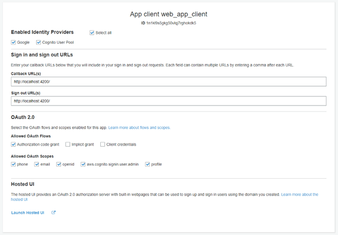The width and height of the screenshot is (338, 235).
Task: Click the app client ID value
Action: click(x=171, y=23)
